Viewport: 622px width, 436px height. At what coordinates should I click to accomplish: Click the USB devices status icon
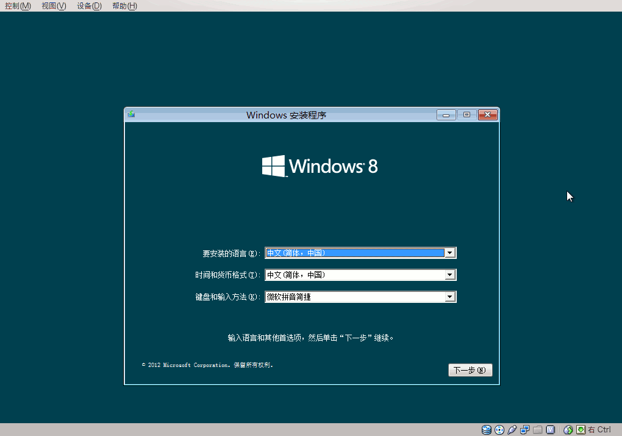click(512, 430)
